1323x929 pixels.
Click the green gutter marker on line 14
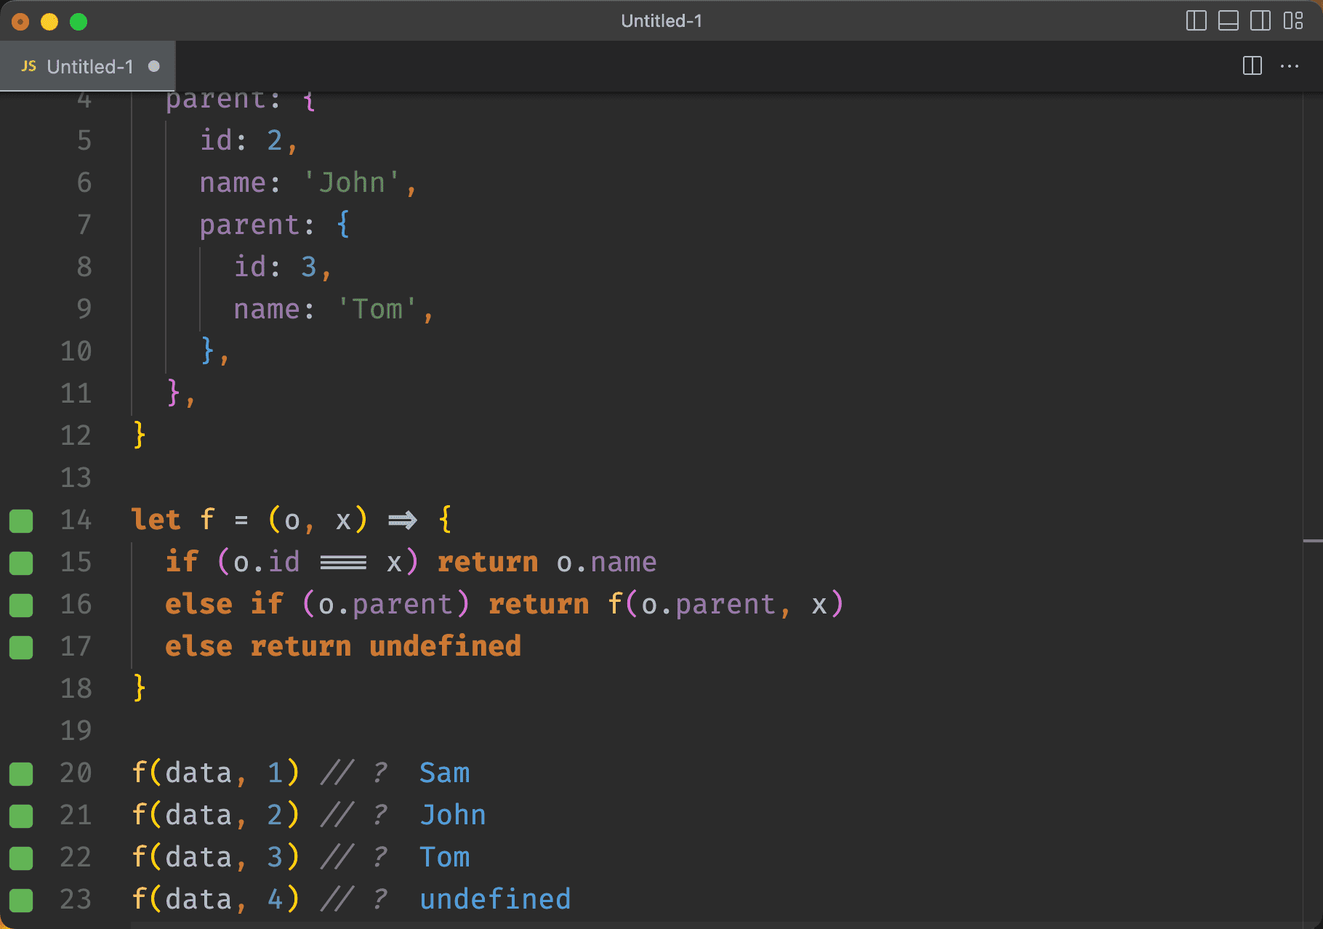21,520
